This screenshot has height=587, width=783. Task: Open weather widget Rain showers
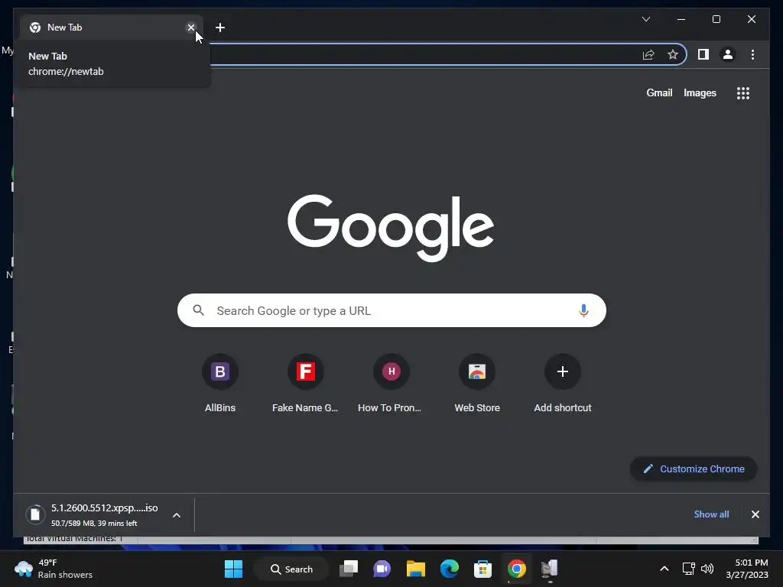[x=54, y=569]
